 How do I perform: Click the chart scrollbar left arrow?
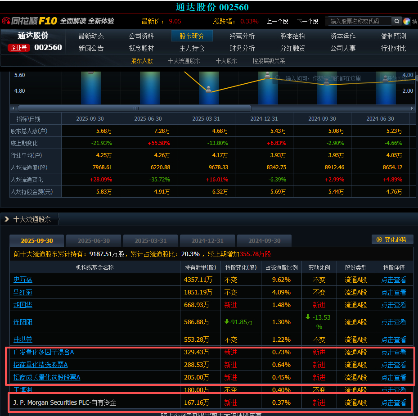(13, 108)
